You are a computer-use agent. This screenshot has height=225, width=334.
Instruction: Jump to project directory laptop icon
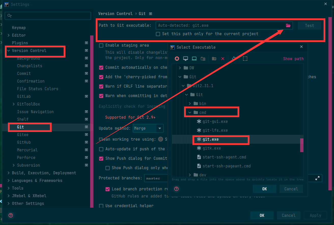(194, 59)
